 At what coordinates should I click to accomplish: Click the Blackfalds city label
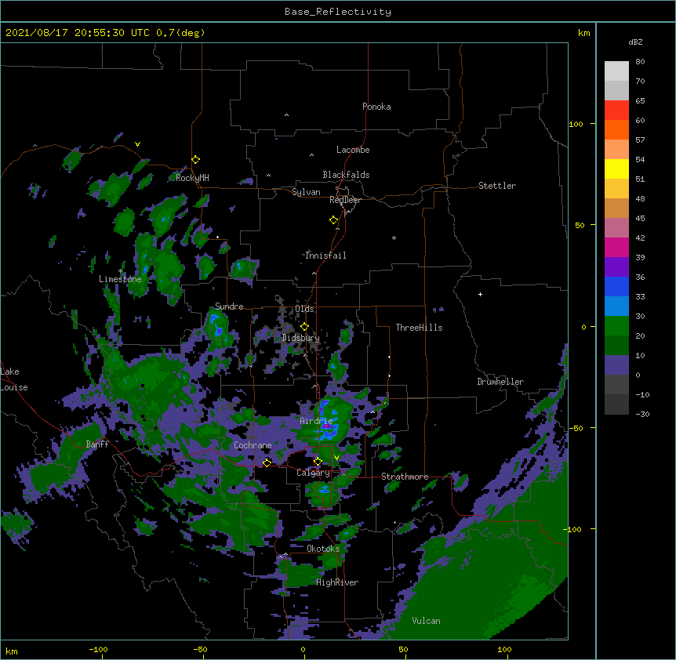pos(346,175)
